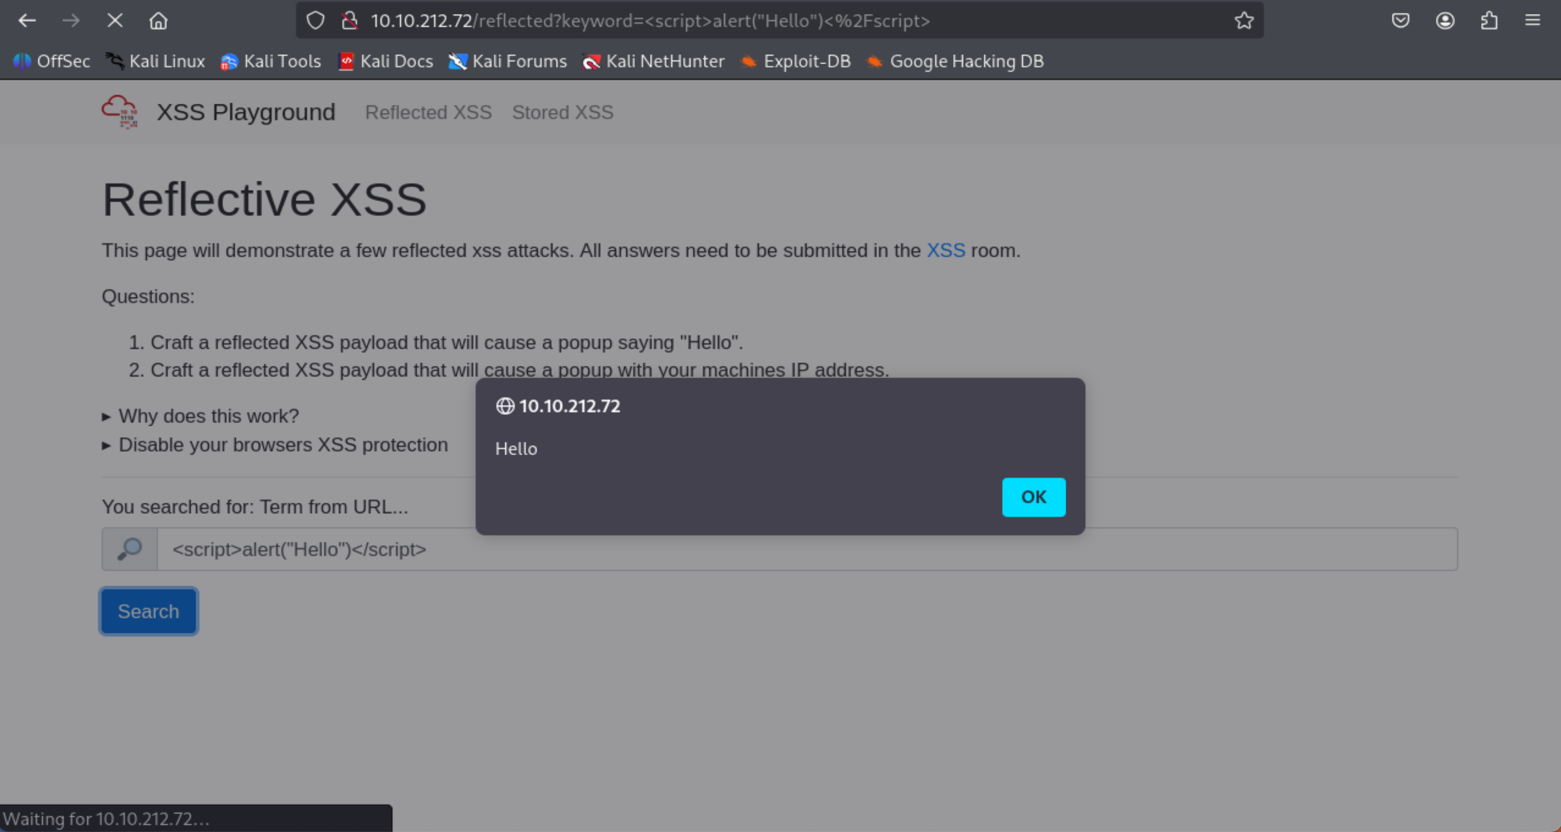Click the browser back arrow

point(27,21)
